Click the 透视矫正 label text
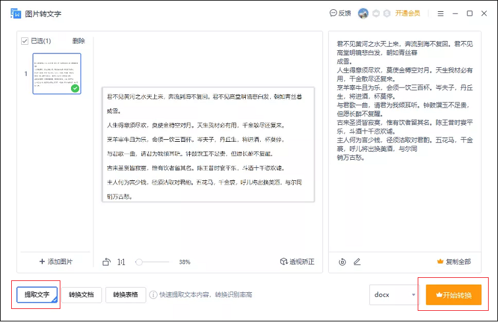498x322 pixels. (x=302, y=262)
